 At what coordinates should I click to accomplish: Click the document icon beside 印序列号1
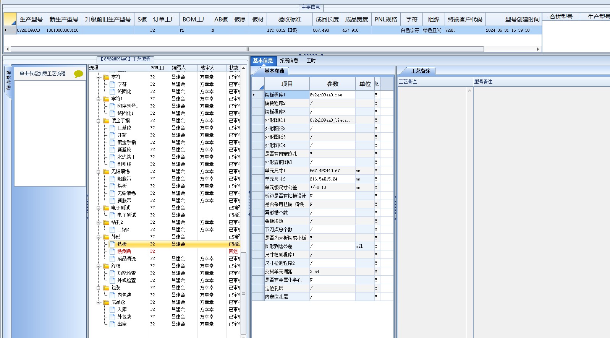pyautogui.click(x=112, y=106)
